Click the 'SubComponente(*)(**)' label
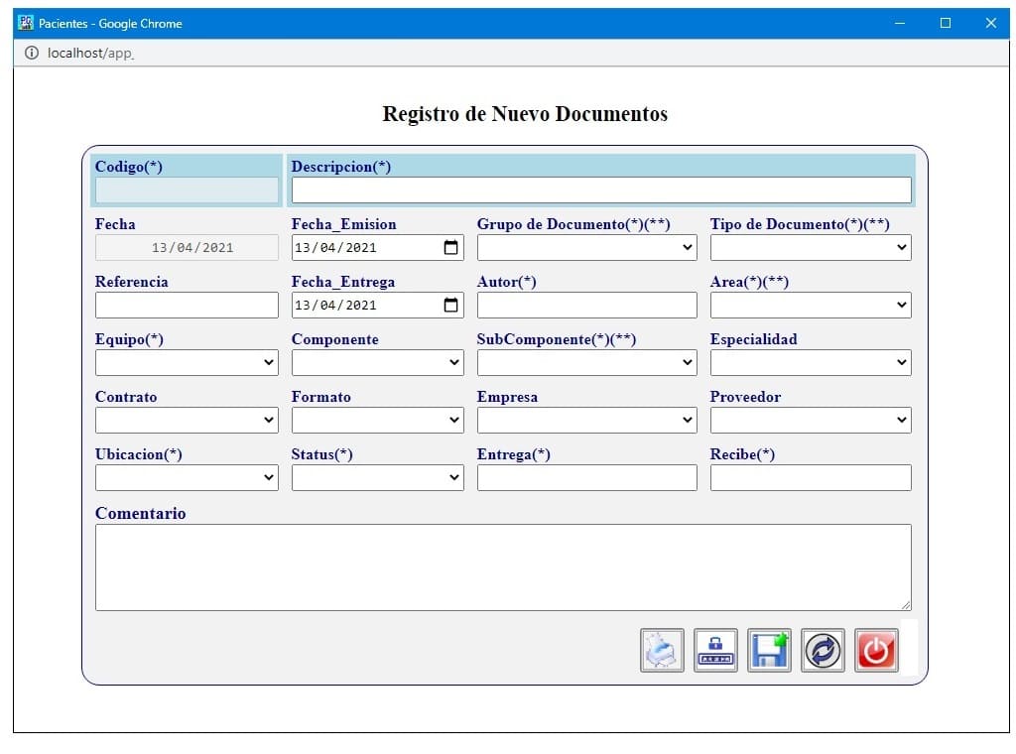1016x754 pixels. tap(557, 339)
